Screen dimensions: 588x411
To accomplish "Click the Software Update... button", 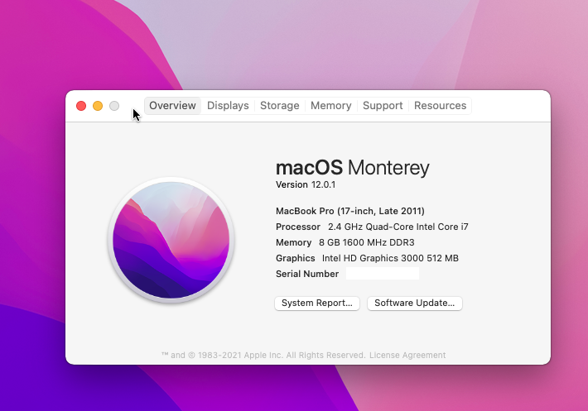I will point(414,303).
